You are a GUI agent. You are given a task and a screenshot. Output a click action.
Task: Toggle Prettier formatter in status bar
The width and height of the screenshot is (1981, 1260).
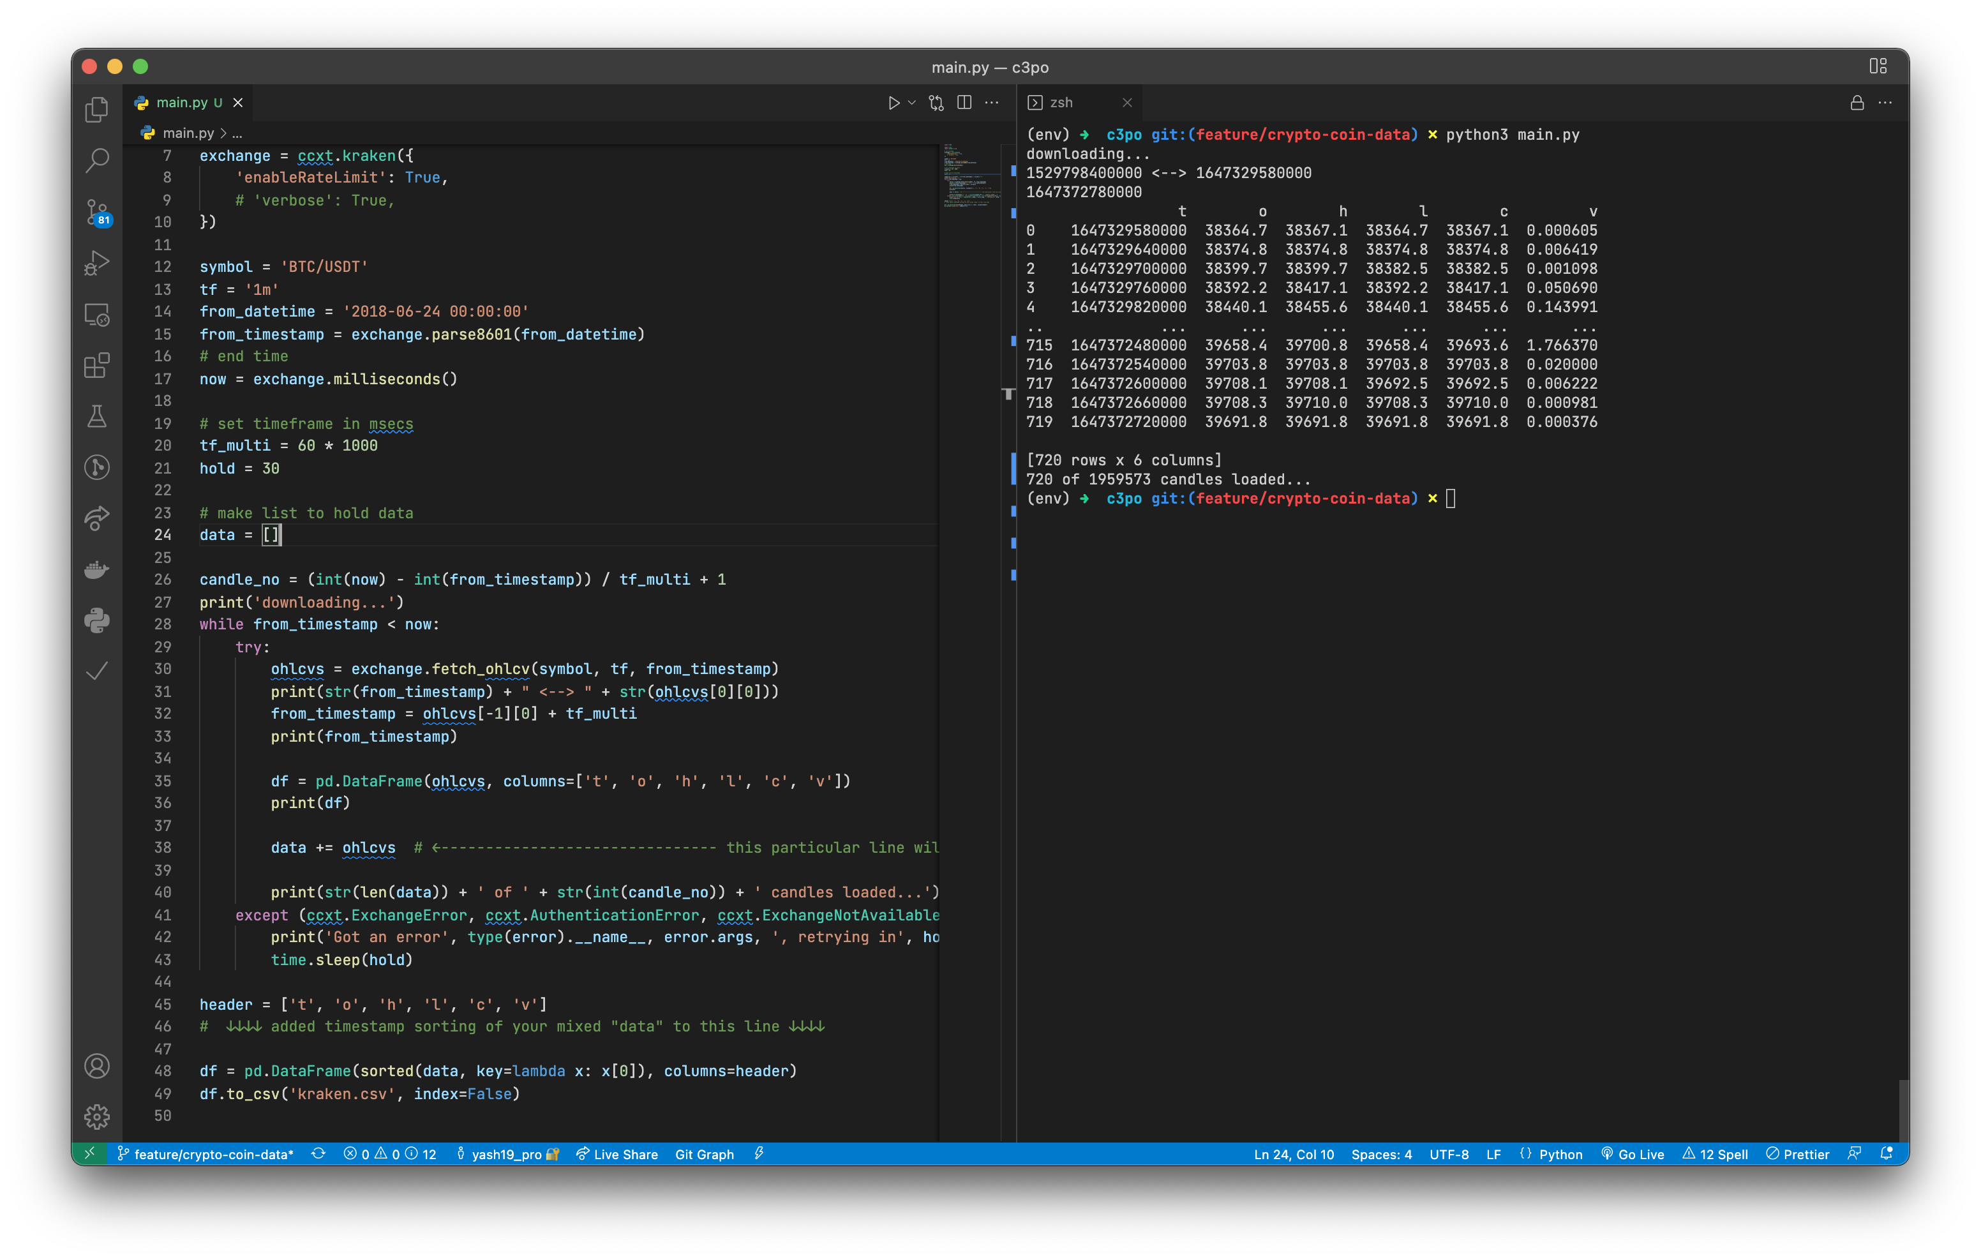click(1798, 1154)
